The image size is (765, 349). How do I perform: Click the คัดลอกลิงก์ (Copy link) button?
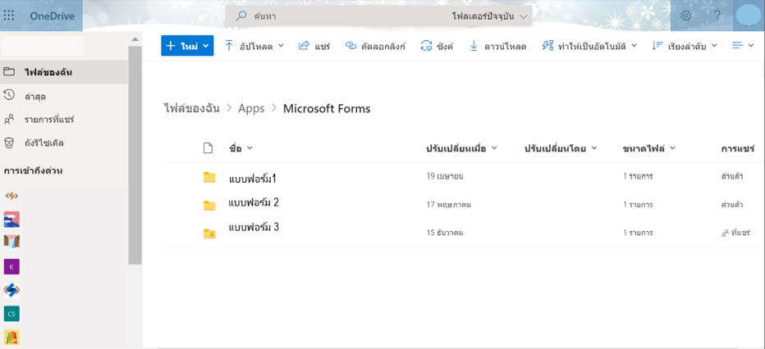tap(375, 46)
